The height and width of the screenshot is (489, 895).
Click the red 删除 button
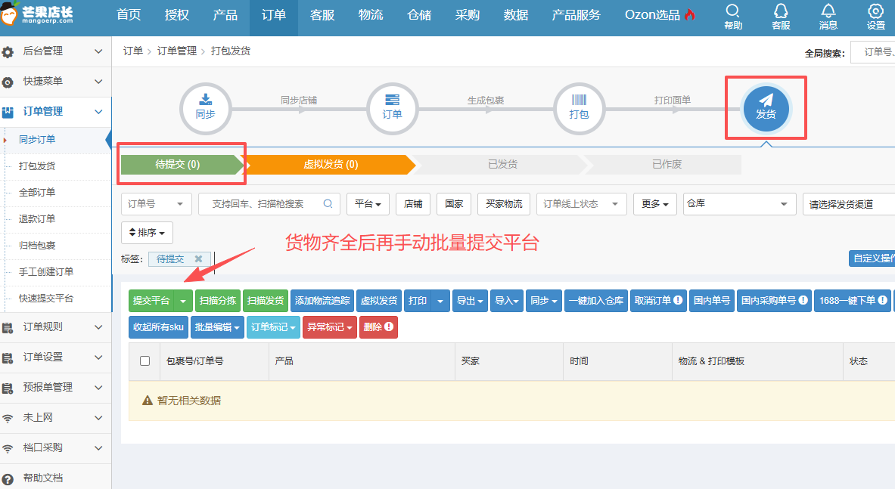378,327
